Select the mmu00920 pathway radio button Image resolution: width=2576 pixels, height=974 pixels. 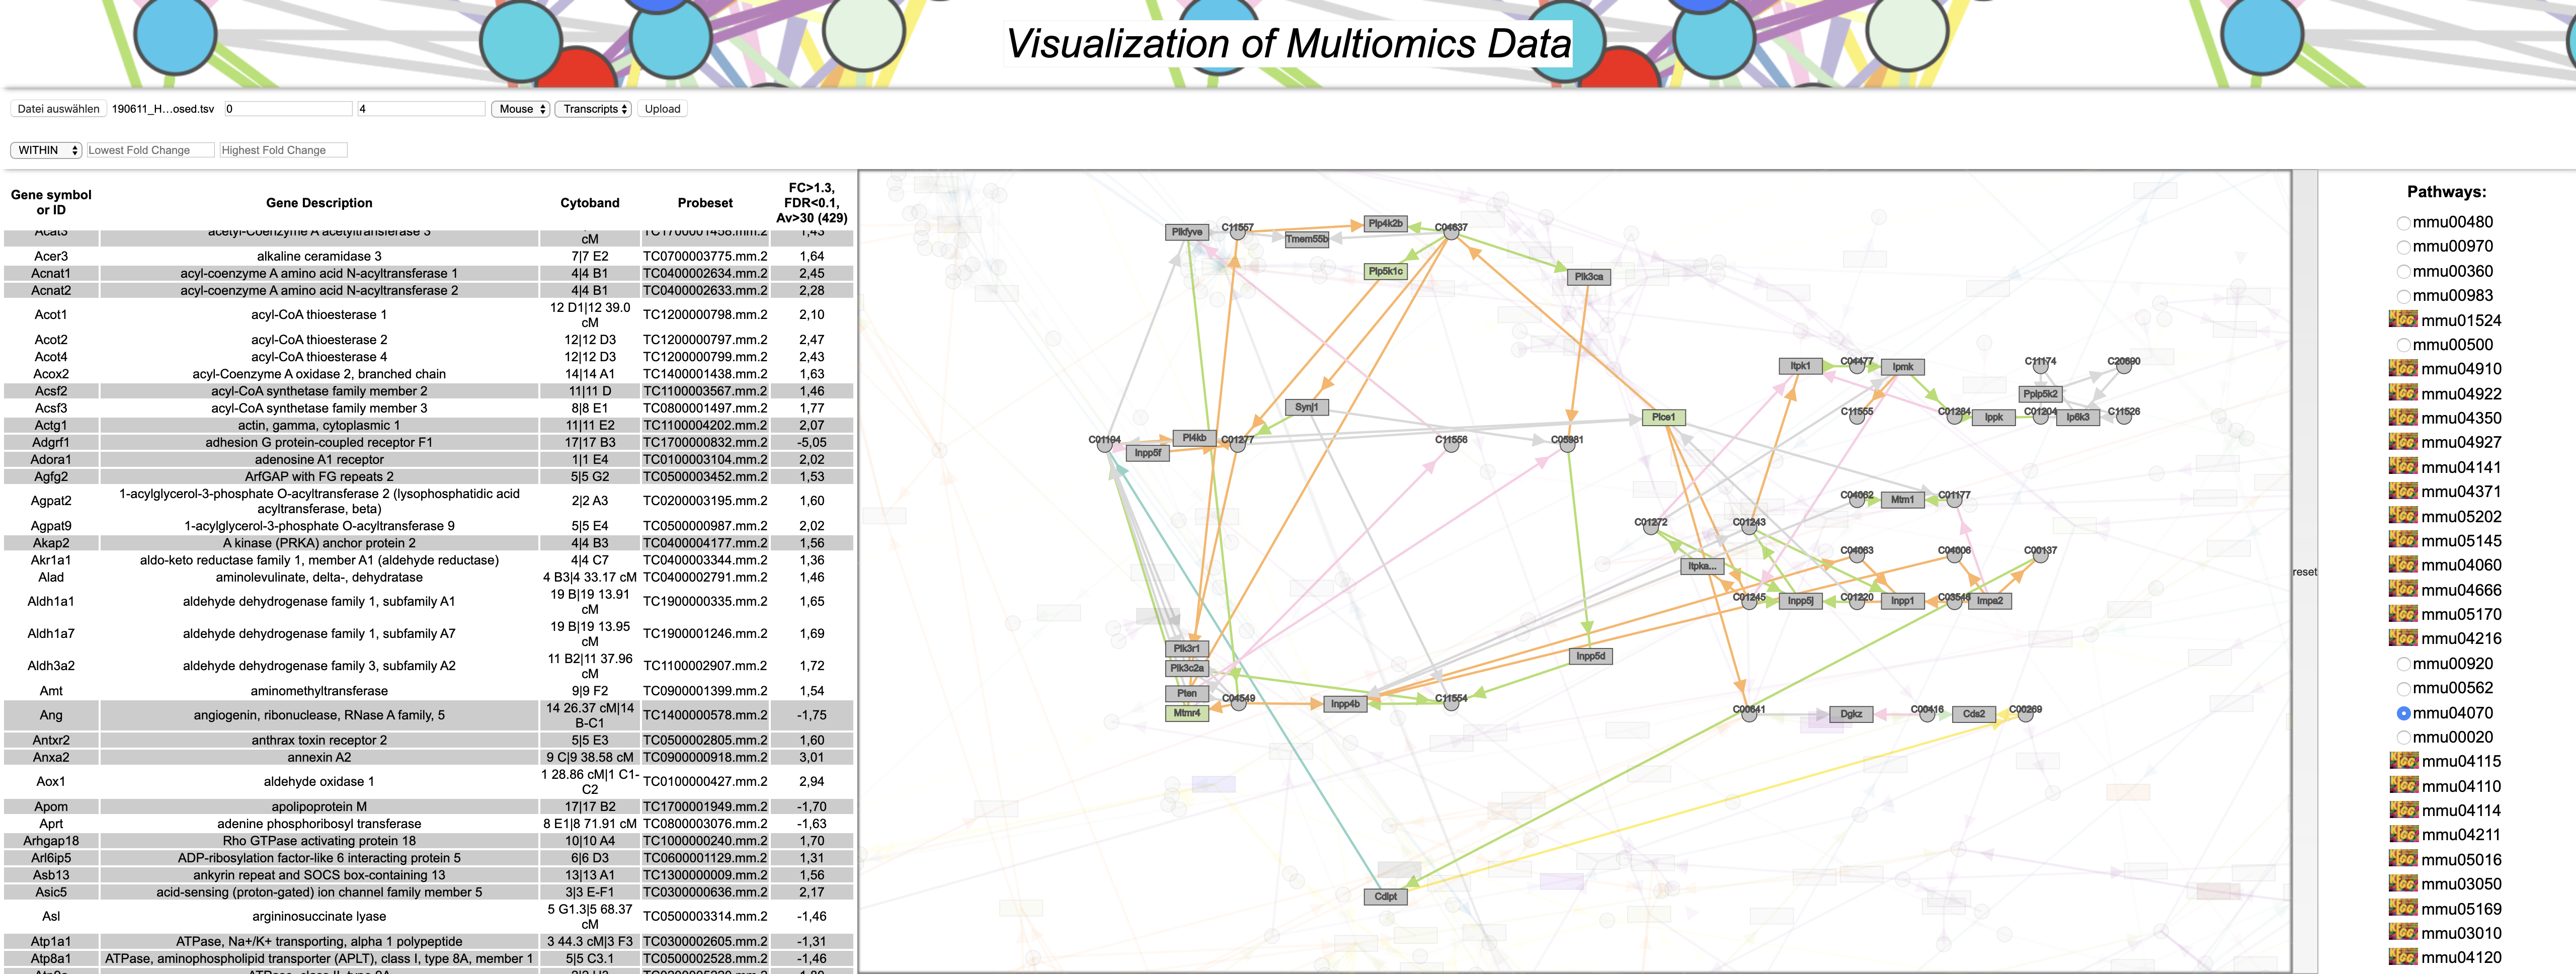click(2403, 664)
